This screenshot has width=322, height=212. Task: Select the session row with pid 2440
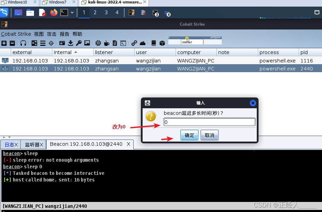(161, 68)
